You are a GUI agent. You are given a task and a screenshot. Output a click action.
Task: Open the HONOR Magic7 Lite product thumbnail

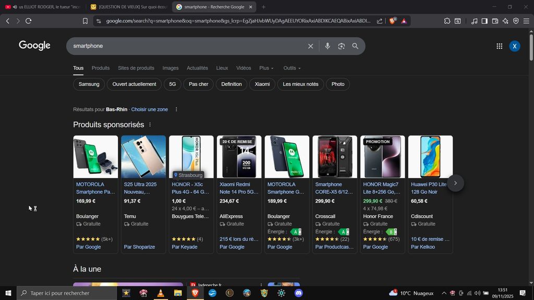(382, 157)
